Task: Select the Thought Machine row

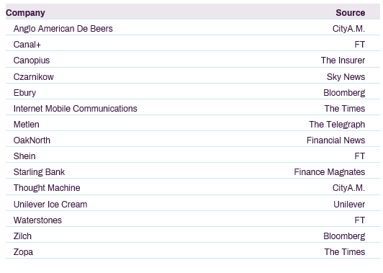Action: click(193, 187)
